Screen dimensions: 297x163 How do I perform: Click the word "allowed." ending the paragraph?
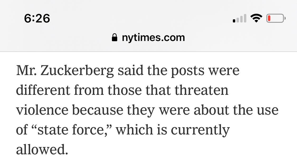pos(42,150)
